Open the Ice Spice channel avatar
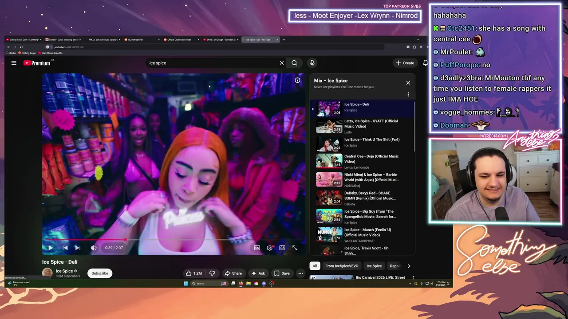The image size is (568, 319). pos(47,273)
